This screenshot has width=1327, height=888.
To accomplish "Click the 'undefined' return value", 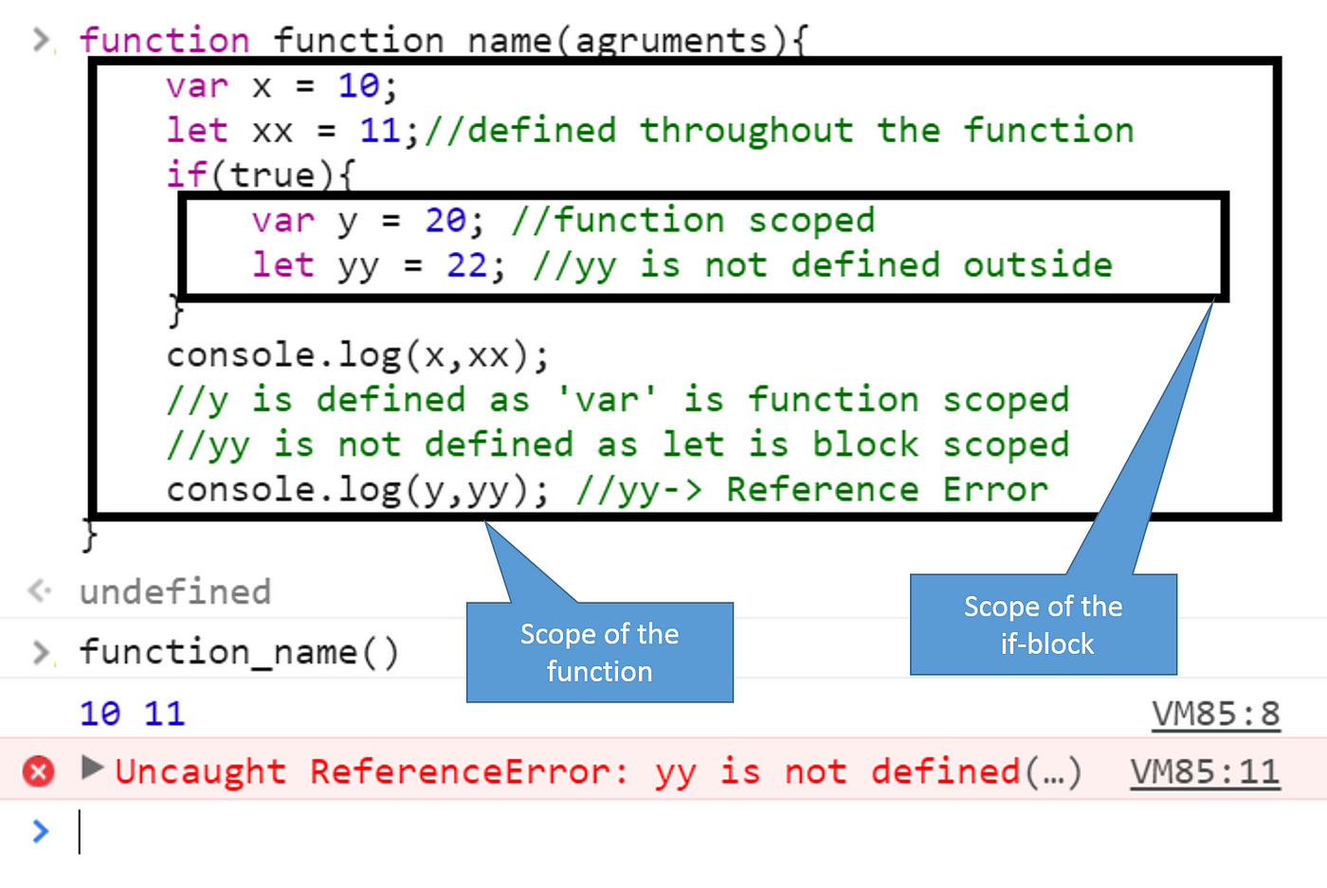I will pos(175,592).
